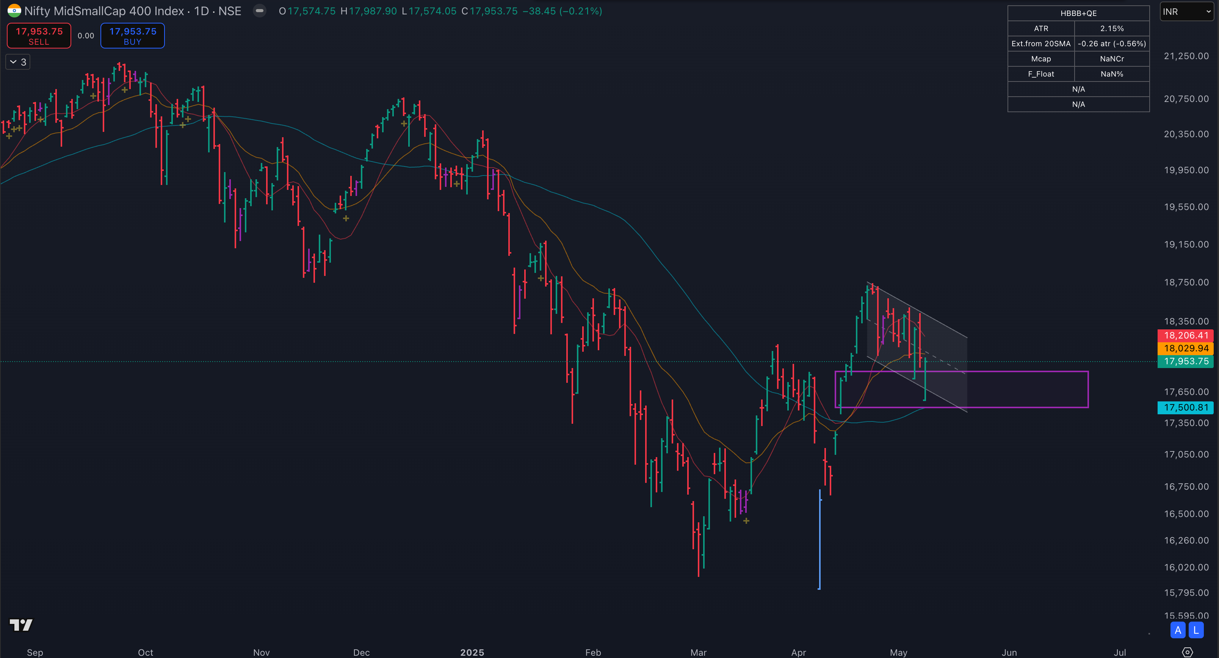Click the India flag symbol logo
This screenshot has width=1219, height=658.
[x=14, y=10]
